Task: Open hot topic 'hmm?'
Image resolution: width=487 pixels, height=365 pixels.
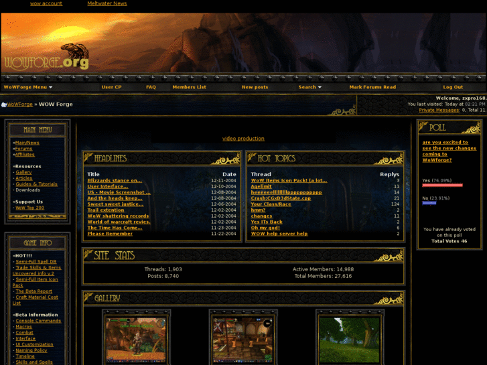Action: point(258,210)
